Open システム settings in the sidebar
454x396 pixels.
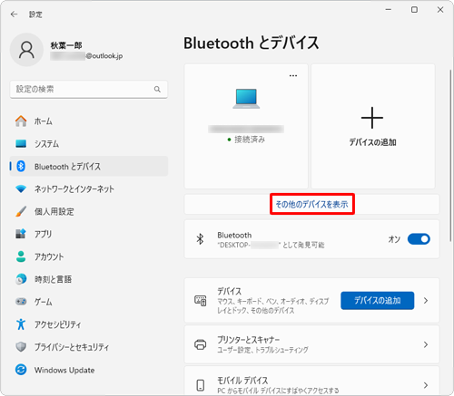(x=89, y=143)
